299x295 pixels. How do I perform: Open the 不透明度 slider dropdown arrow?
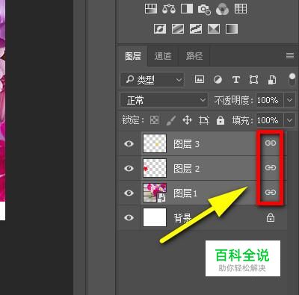click(x=289, y=100)
